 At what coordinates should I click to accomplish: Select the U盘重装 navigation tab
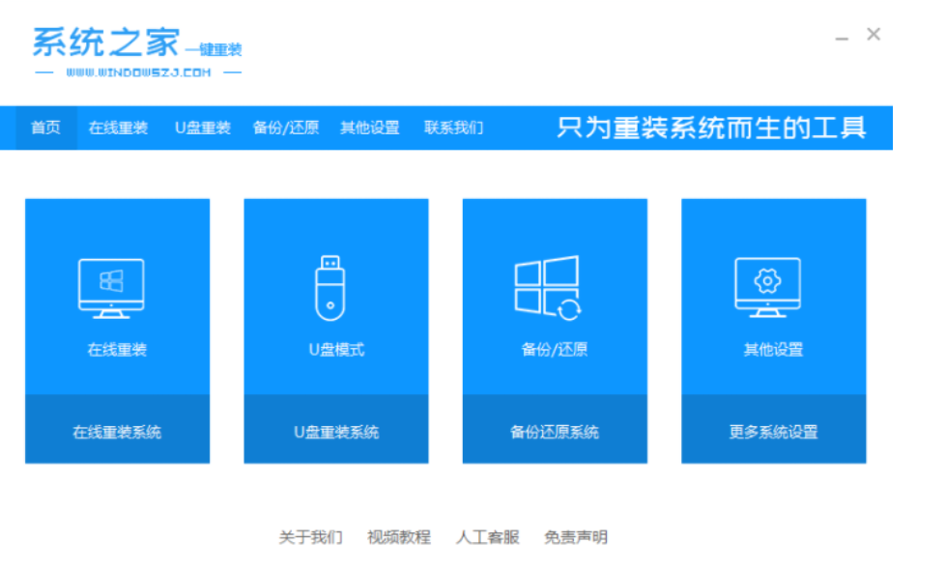pos(203,128)
